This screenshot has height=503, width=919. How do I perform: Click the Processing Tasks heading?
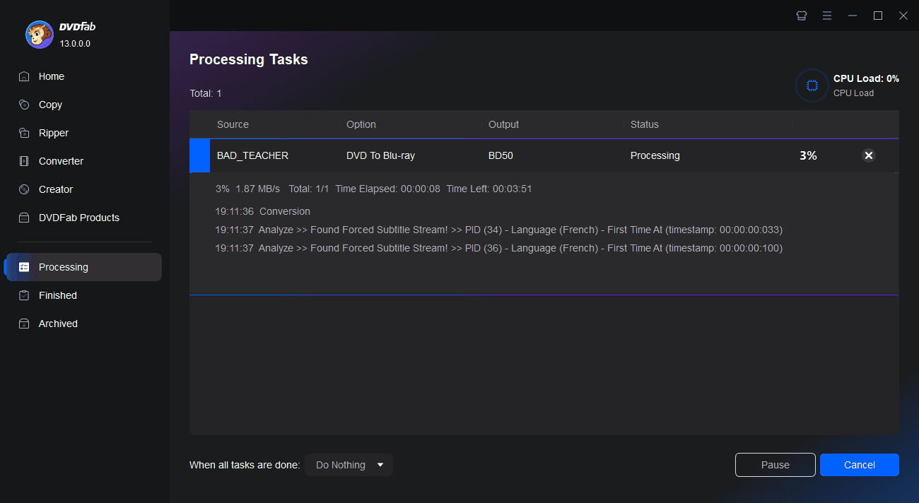click(x=249, y=59)
